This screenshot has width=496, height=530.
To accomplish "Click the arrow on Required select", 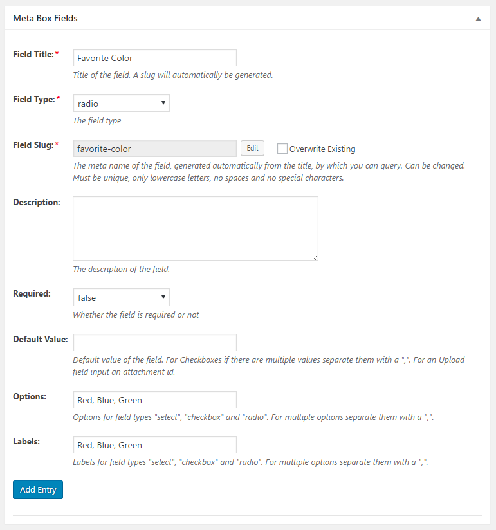I will pyautogui.click(x=163, y=297).
